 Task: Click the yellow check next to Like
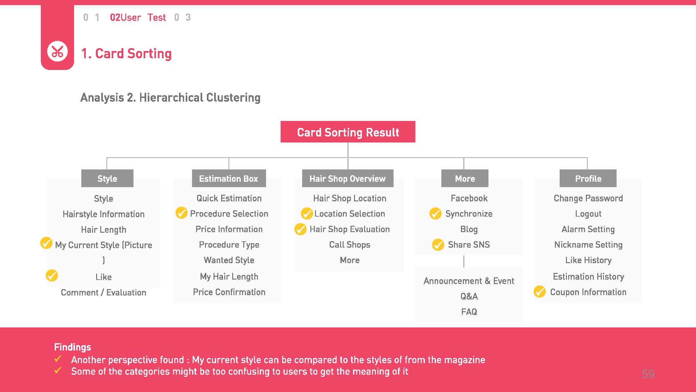coord(52,275)
